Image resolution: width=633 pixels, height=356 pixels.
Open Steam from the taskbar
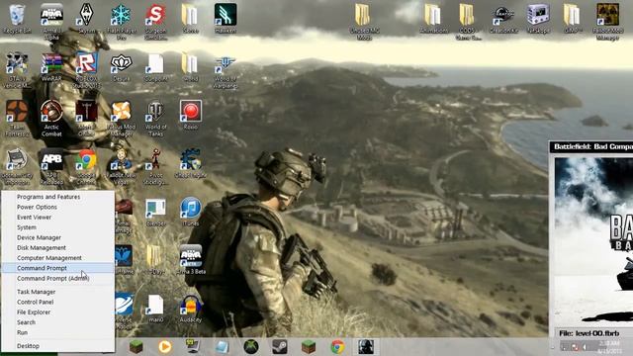tap(279, 347)
